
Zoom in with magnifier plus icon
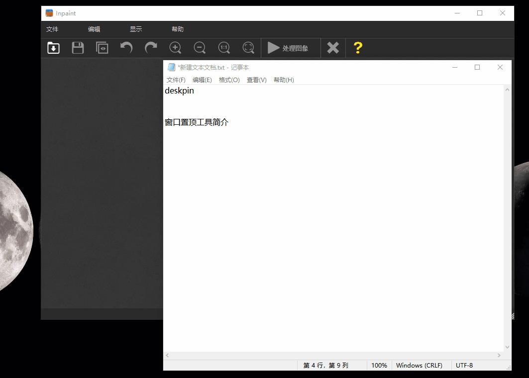(175, 48)
